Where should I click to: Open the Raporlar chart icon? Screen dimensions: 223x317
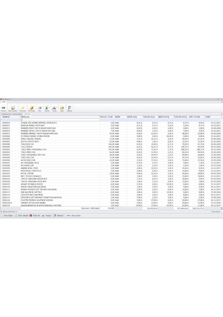(47, 108)
